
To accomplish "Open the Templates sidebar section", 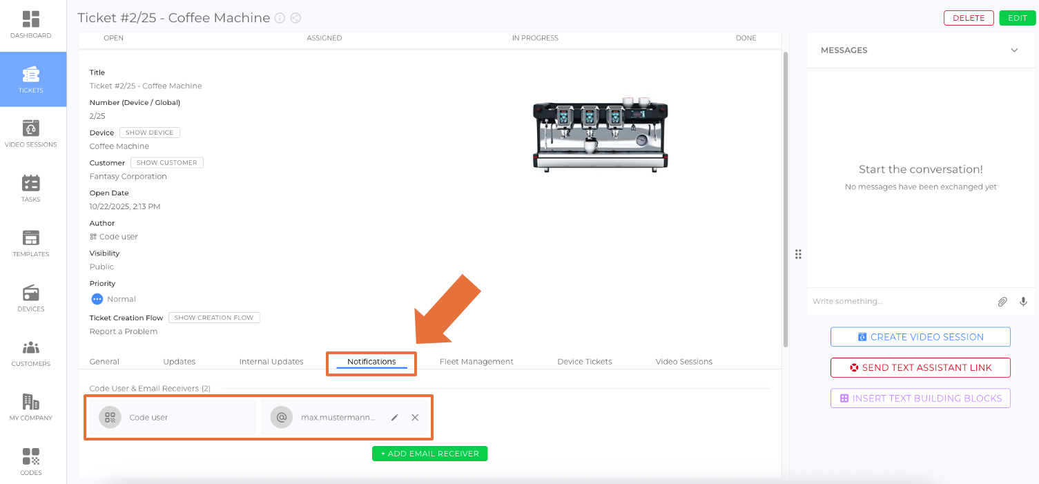I will pyautogui.click(x=31, y=243).
